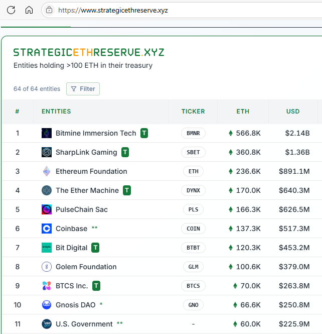Click 'Entities holding >100 ETH' subtitle

[83, 65]
